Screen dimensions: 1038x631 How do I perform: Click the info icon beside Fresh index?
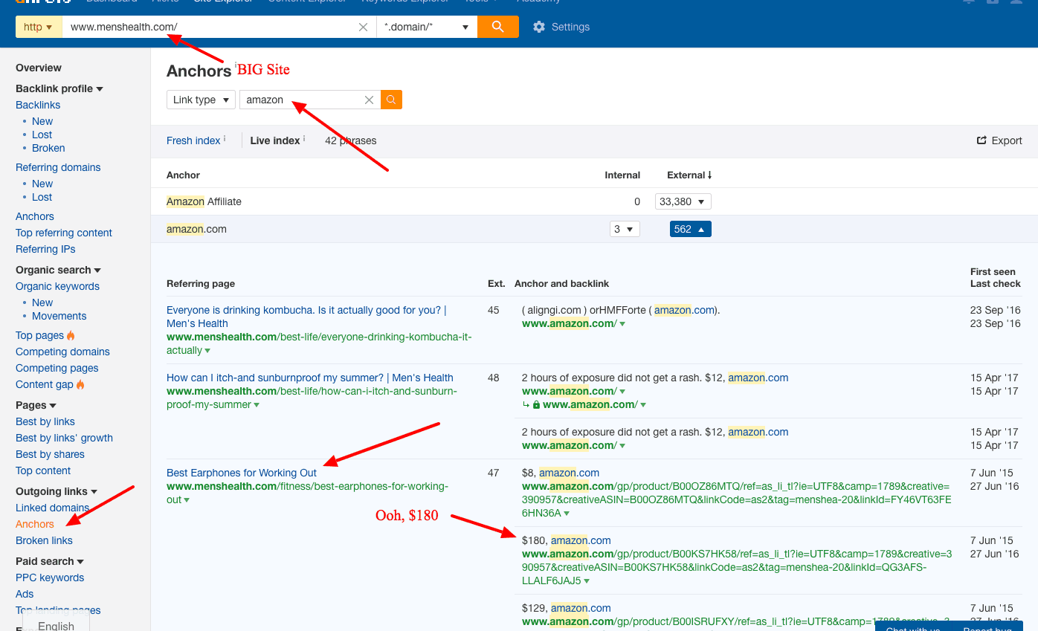click(225, 138)
